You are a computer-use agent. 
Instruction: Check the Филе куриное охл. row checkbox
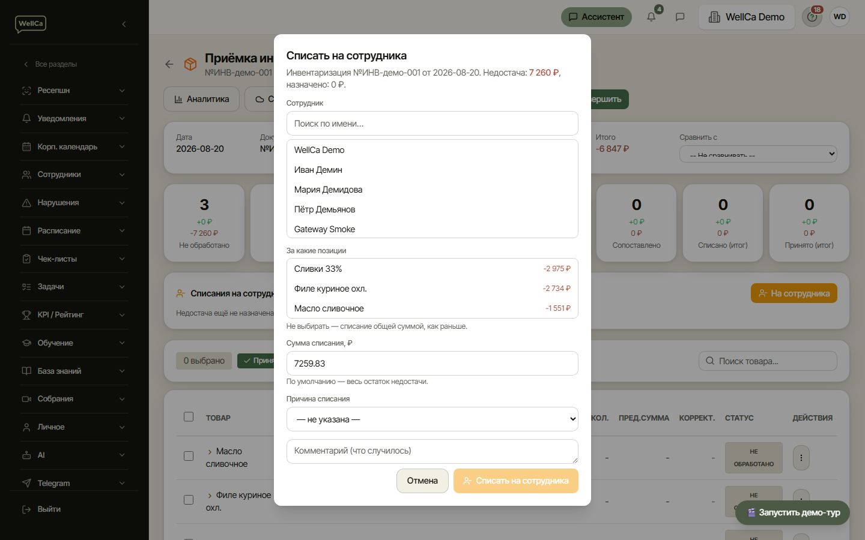(x=189, y=500)
